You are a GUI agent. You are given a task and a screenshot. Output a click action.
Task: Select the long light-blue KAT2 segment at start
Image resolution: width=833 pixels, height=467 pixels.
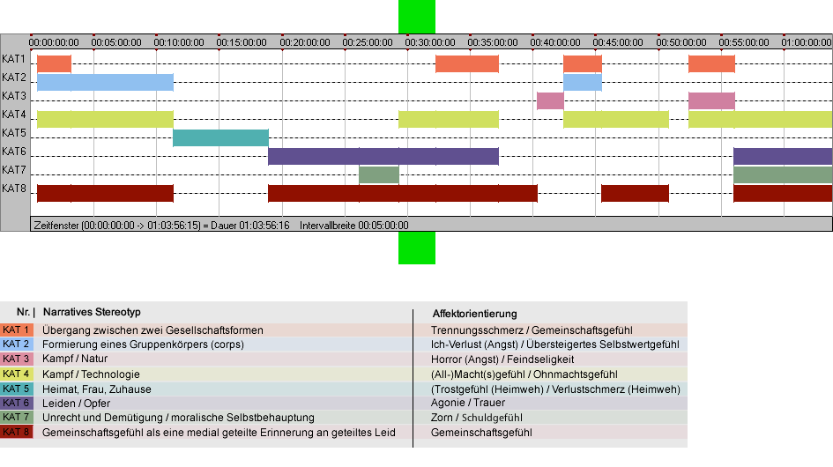click(105, 82)
